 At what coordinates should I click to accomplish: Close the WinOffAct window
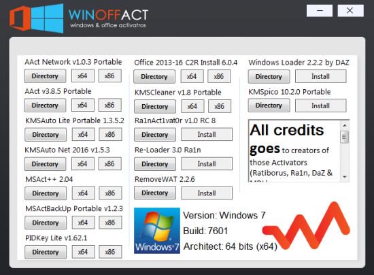[x=350, y=11]
